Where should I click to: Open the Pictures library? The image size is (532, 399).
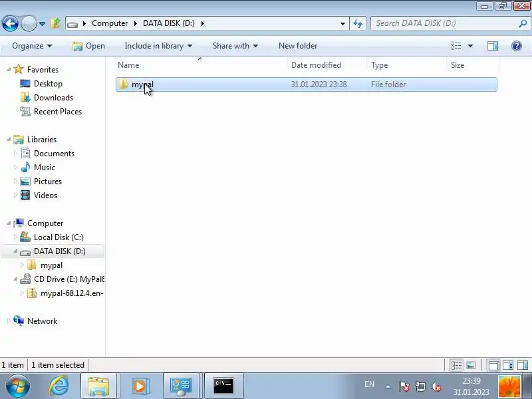tap(47, 182)
